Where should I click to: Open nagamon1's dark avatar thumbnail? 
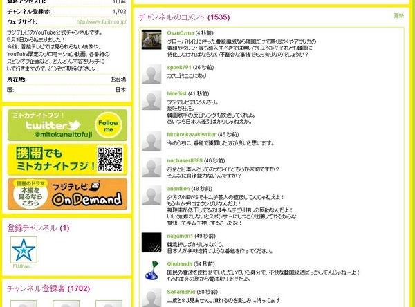[x=151, y=243]
